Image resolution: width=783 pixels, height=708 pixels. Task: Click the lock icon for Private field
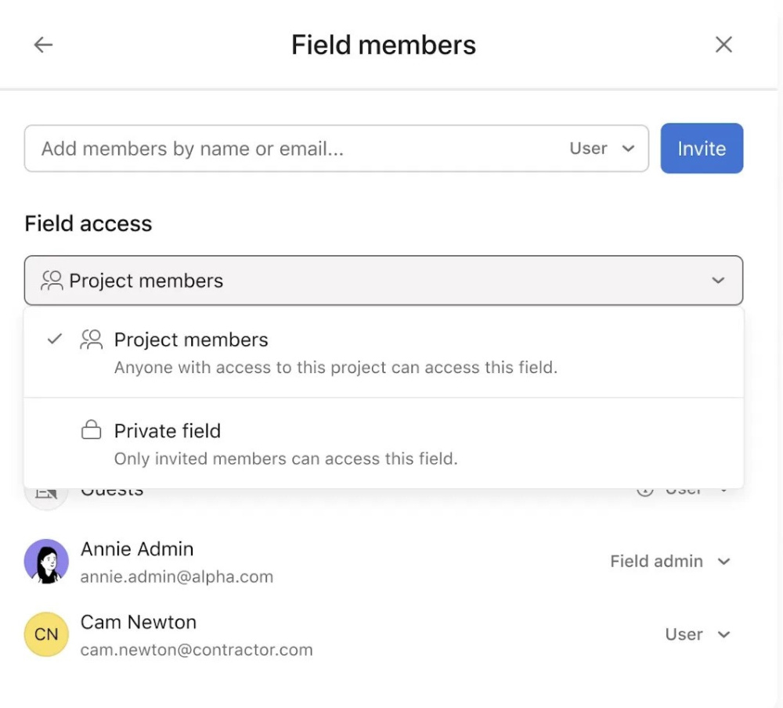92,429
